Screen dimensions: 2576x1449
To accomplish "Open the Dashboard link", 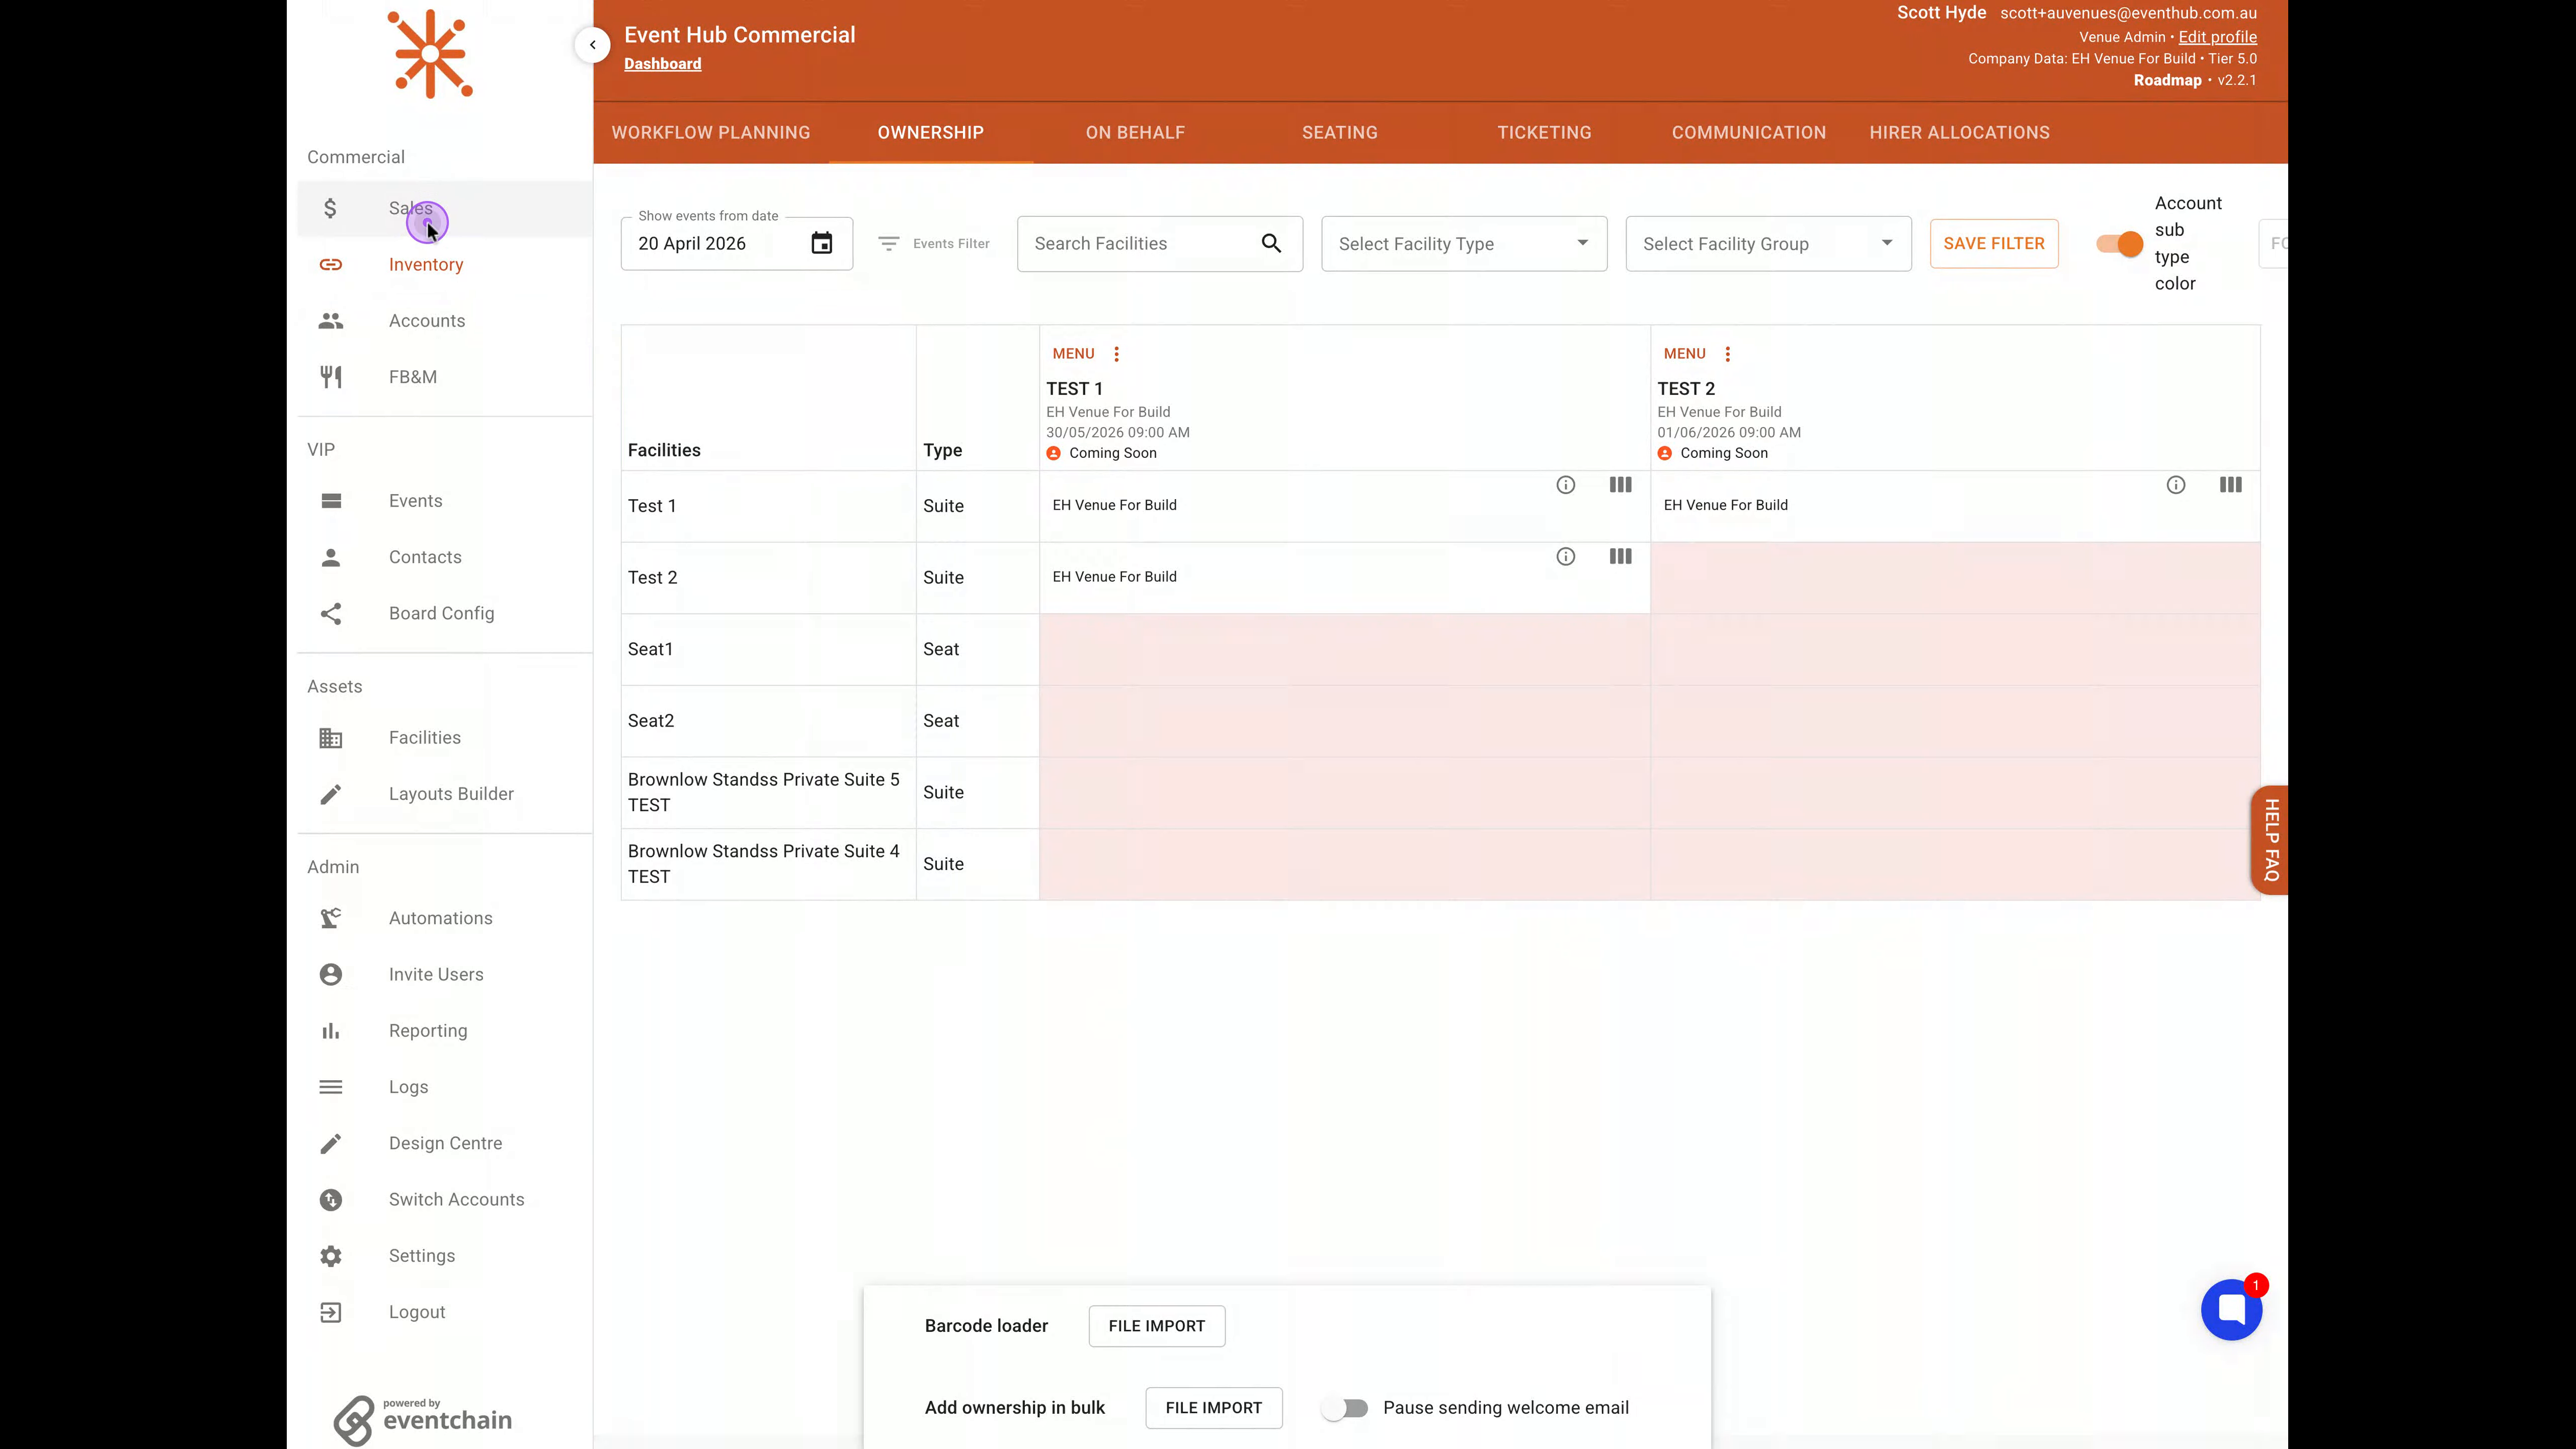I will coord(662,64).
